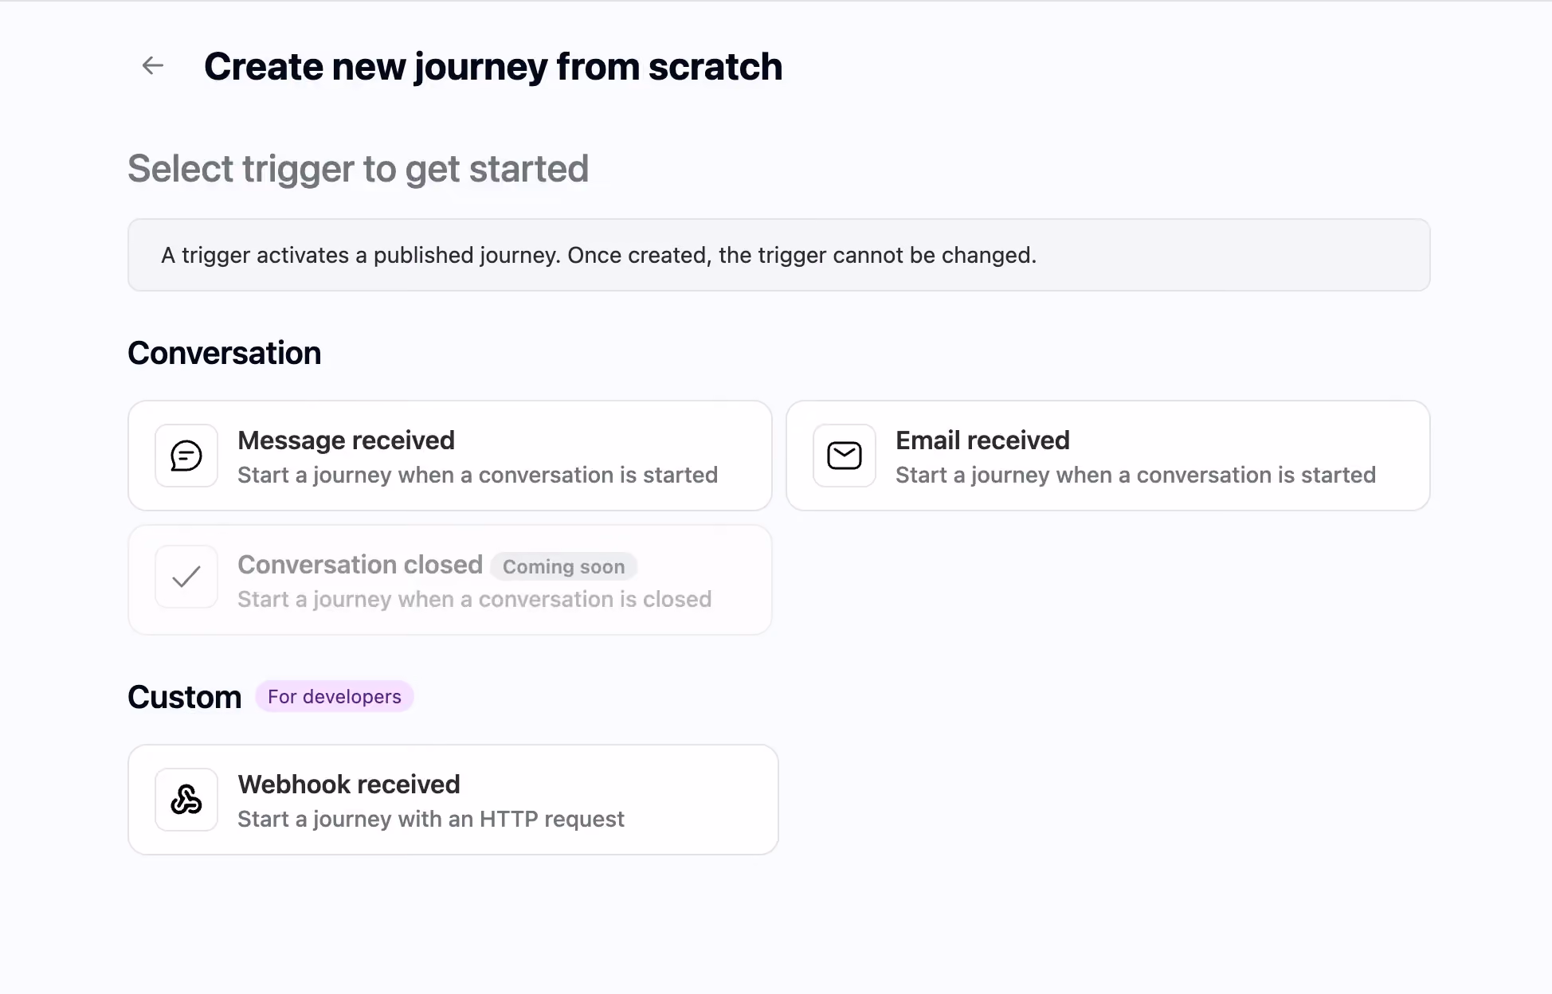The image size is (1552, 994).
Task: Click the Webhook received webhook icon
Action: click(186, 800)
